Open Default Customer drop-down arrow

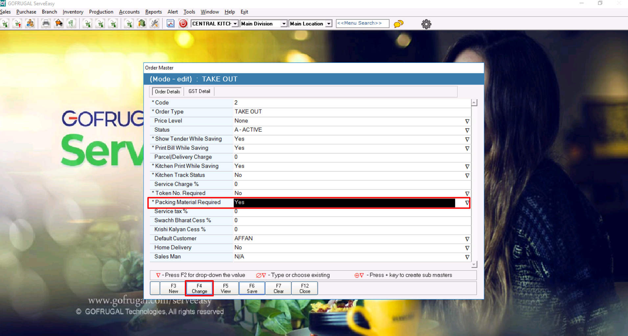click(x=467, y=239)
